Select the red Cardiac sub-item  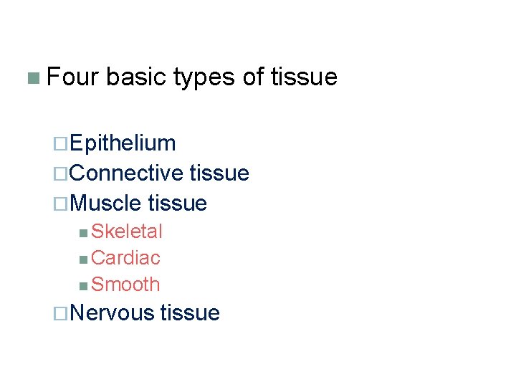point(125,258)
